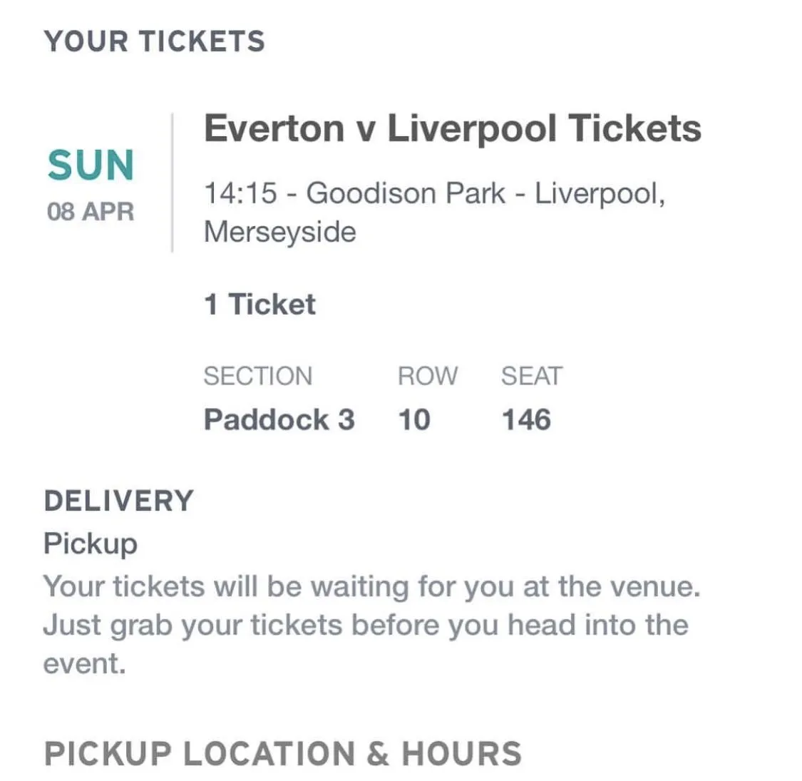Click the 08 APR date
Viewport: 802px width, 781px height.
point(91,212)
